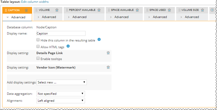The height and width of the screenshot is (110, 217).
Task: Click the info icon beside Allow HTML tags
Action: pos(68,46)
